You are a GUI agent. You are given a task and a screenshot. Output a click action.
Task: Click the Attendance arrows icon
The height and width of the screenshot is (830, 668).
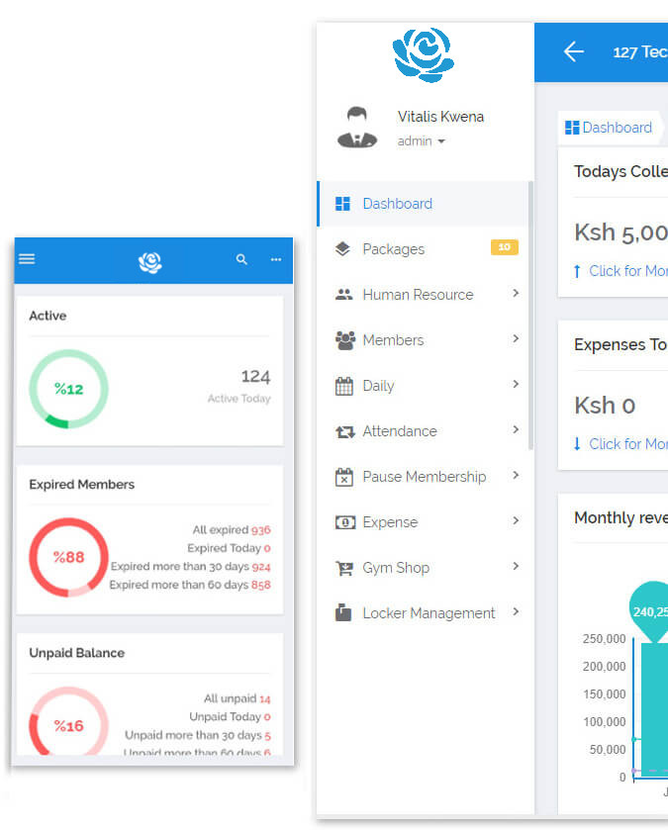[x=345, y=432]
